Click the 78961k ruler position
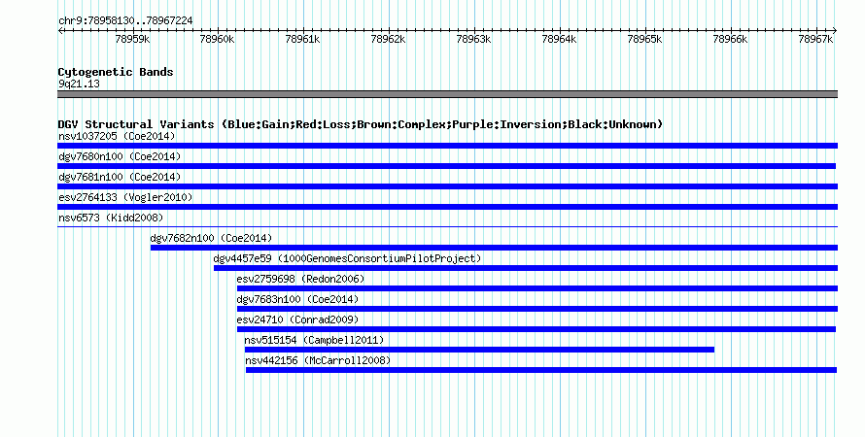Viewport: 865px width, 437px height. [x=303, y=39]
